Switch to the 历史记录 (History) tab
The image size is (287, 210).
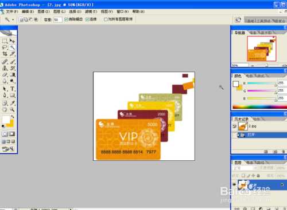242,119
